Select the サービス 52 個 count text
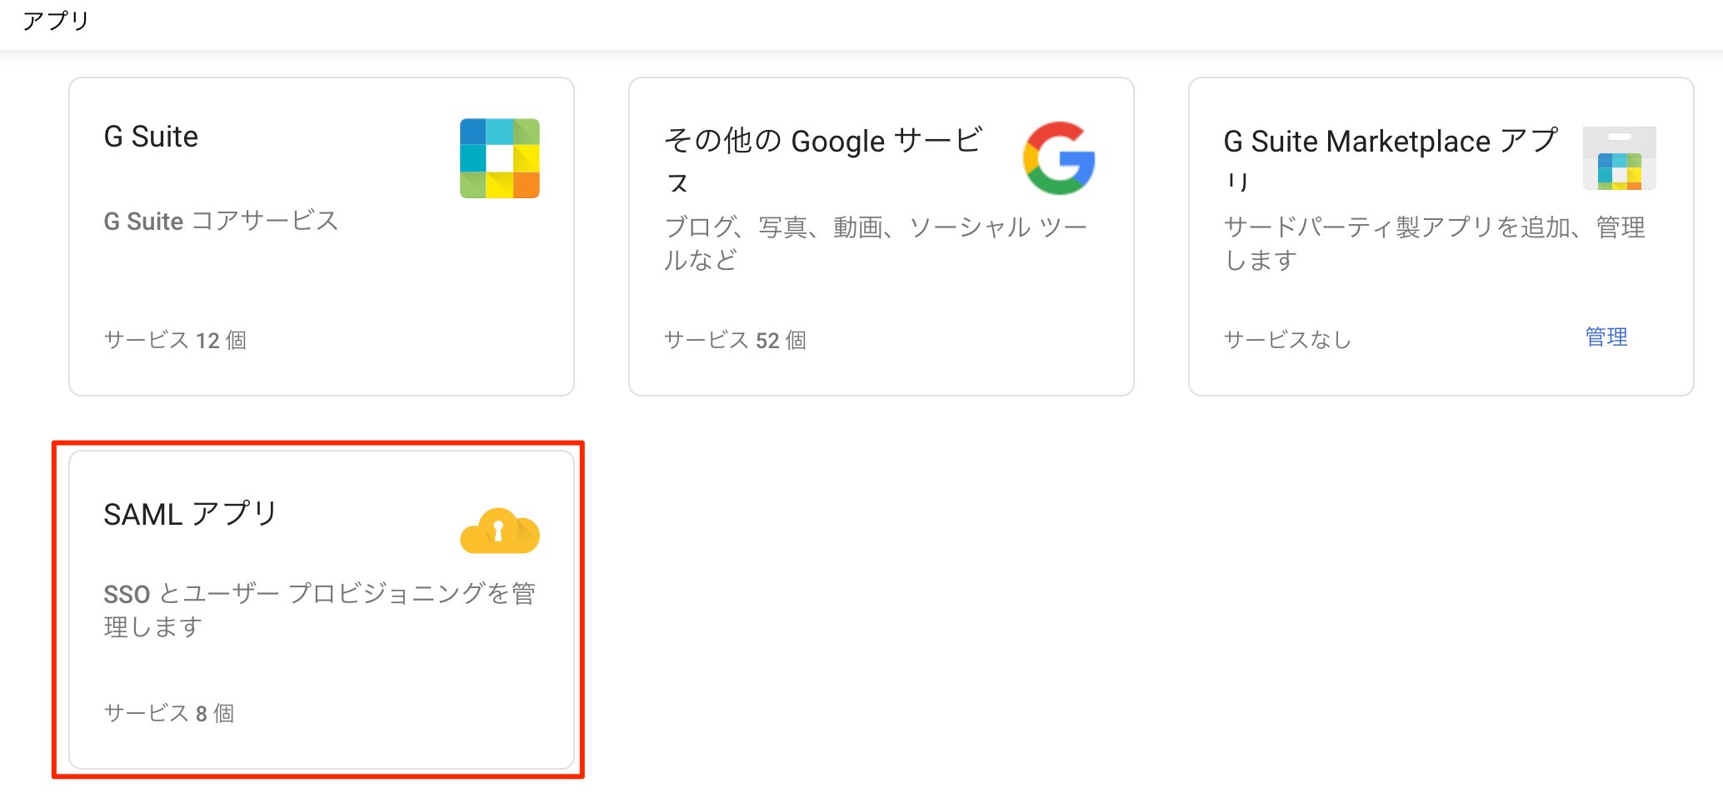Viewport: 1723px width, 803px height. pyautogui.click(x=735, y=340)
